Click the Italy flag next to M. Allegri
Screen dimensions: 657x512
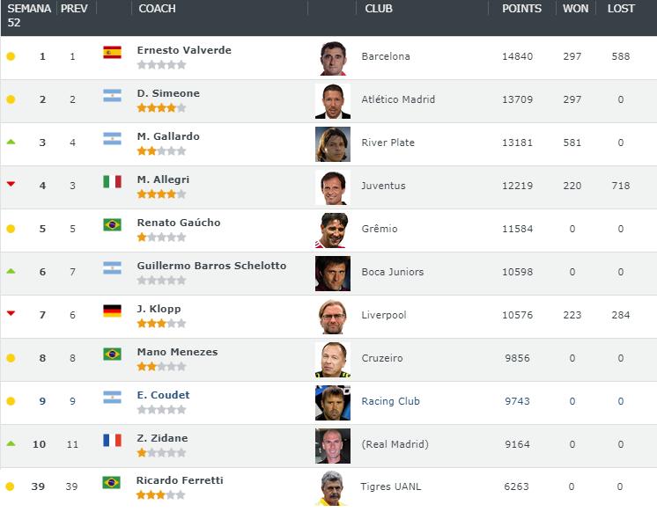click(113, 182)
